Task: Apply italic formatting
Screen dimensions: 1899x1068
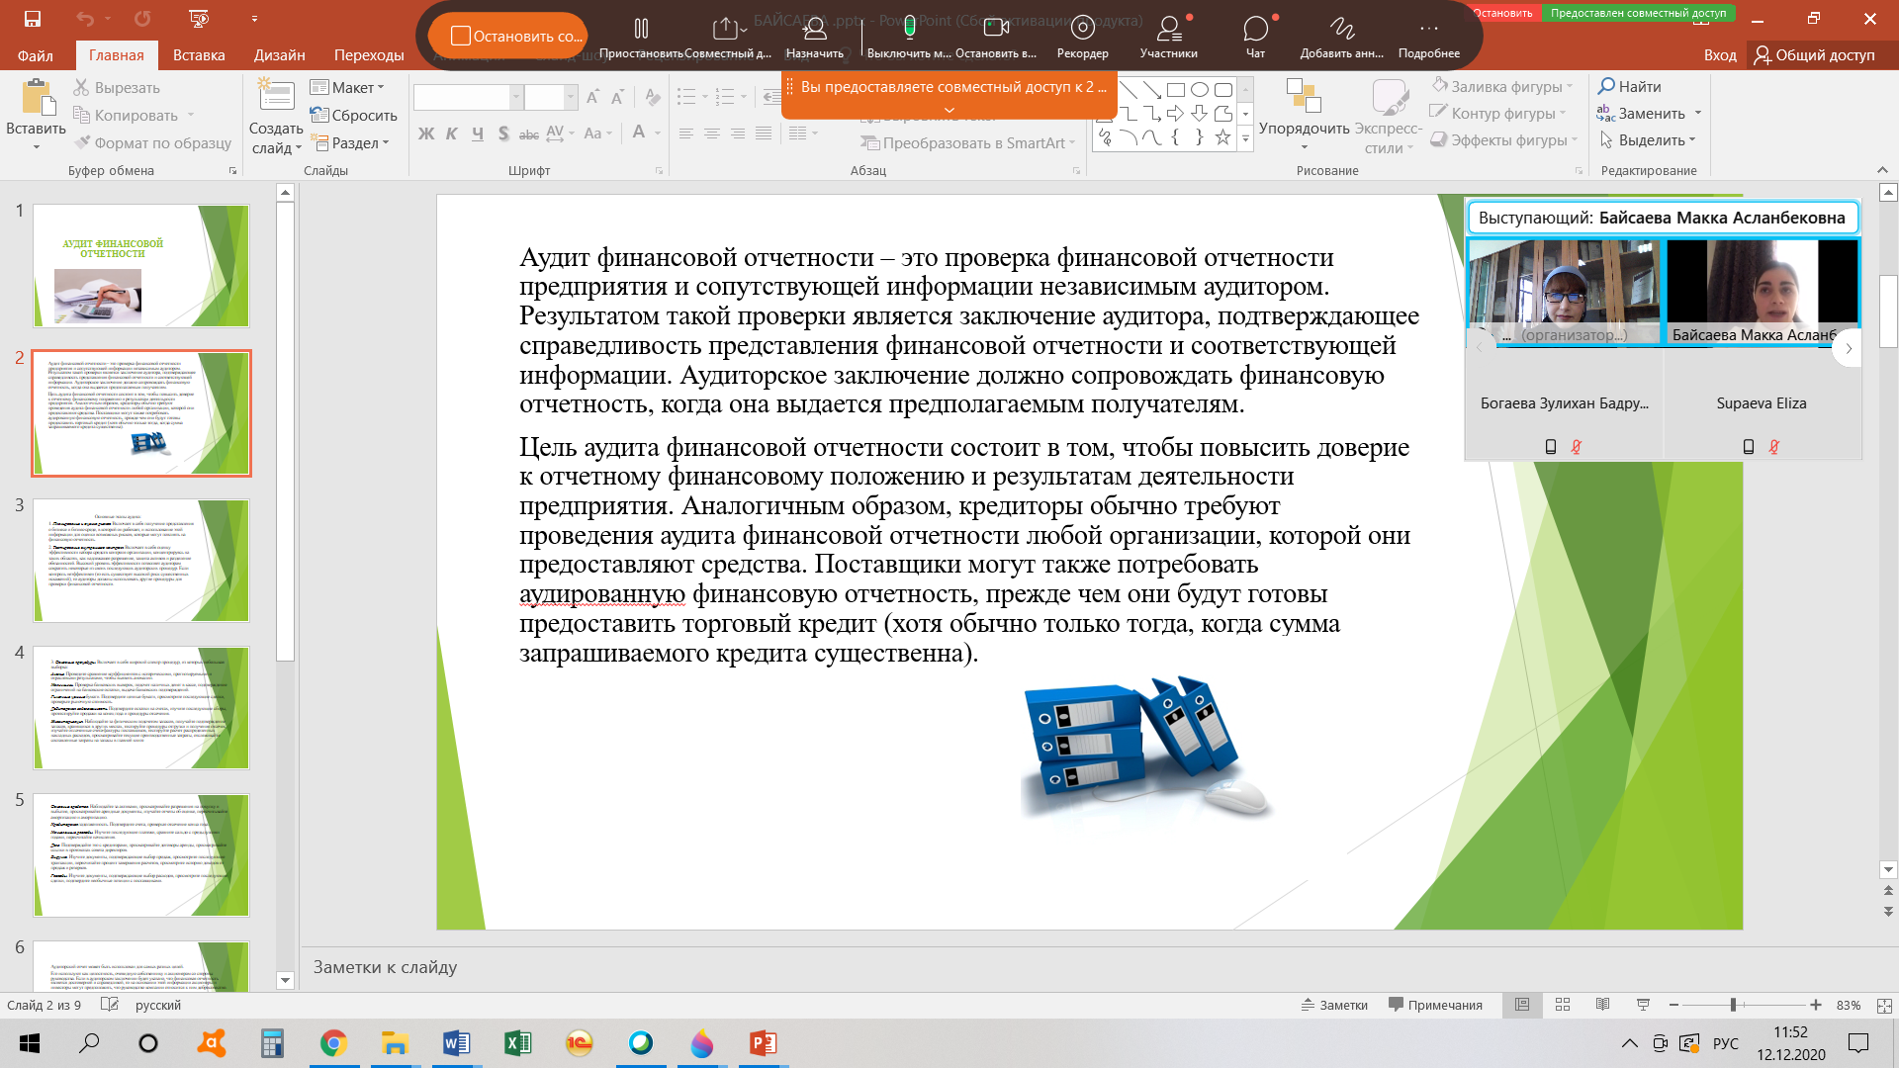Action: (x=451, y=133)
